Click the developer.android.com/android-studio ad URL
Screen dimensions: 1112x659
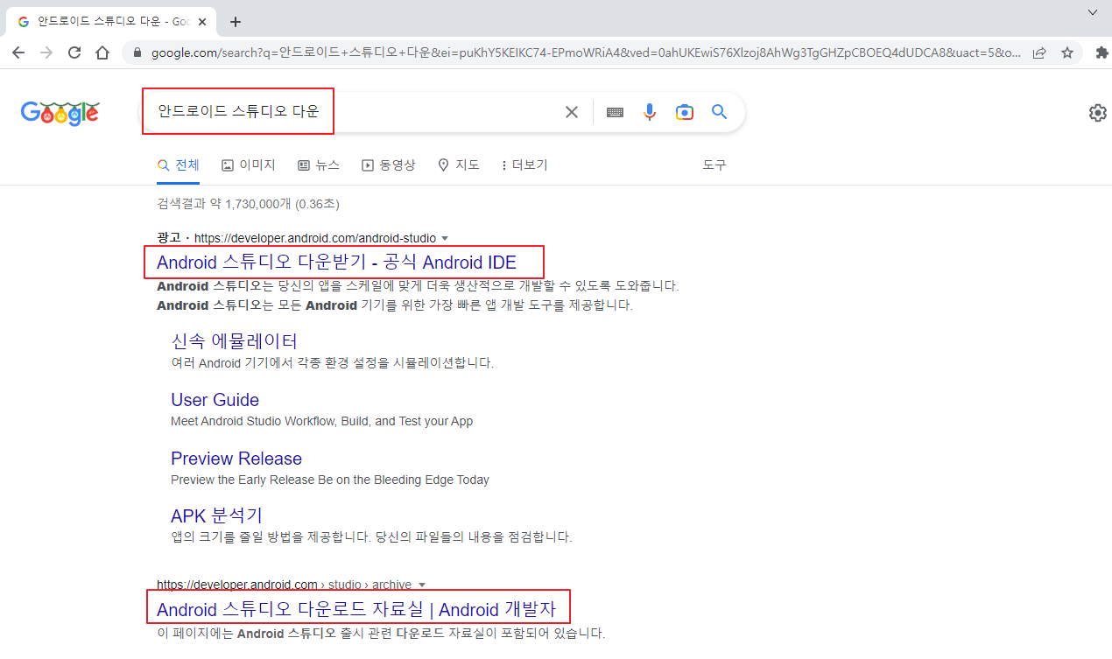click(314, 238)
